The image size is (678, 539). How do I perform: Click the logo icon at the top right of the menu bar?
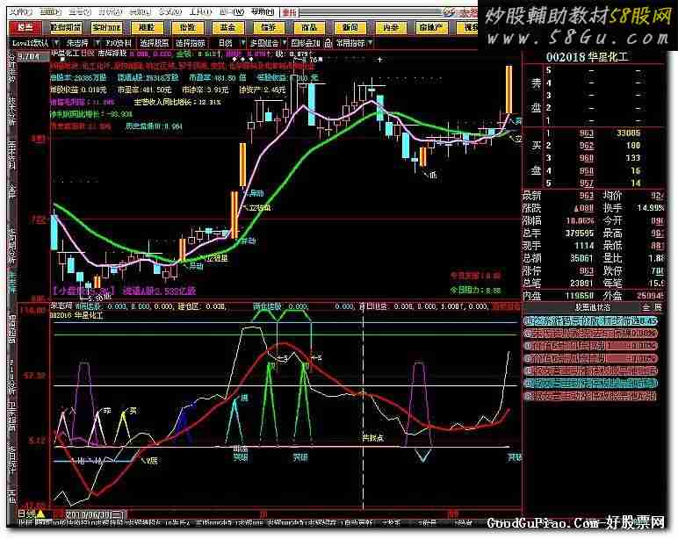(x=451, y=12)
